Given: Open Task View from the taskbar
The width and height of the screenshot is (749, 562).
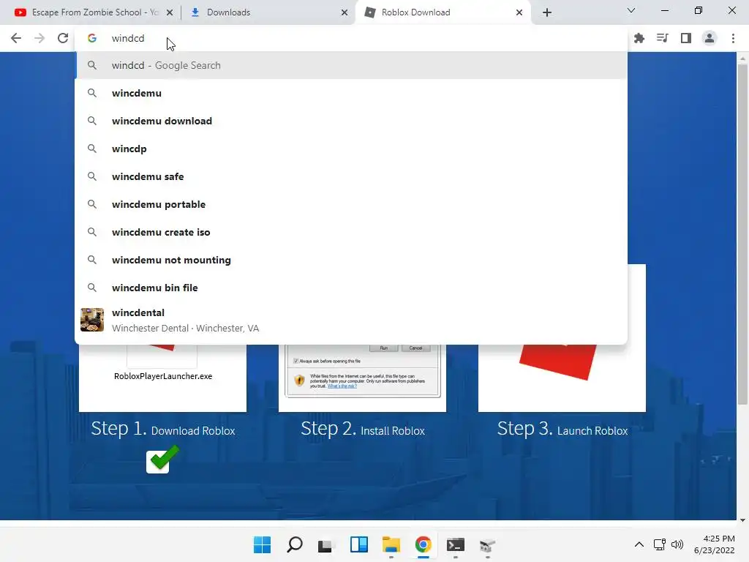Looking at the screenshot, I should (x=325, y=544).
